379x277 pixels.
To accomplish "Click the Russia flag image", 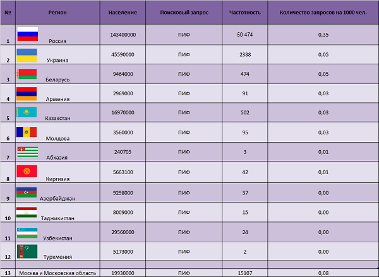I will coord(28,34).
